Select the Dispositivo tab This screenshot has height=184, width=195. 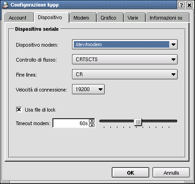[51, 17]
